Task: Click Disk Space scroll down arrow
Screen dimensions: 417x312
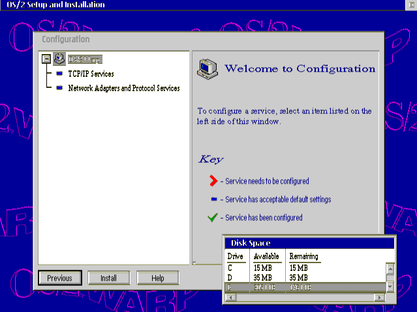Action: (390, 287)
